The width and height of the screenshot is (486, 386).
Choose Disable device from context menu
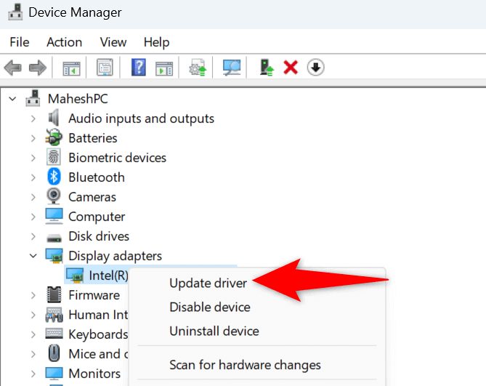tap(210, 307)
